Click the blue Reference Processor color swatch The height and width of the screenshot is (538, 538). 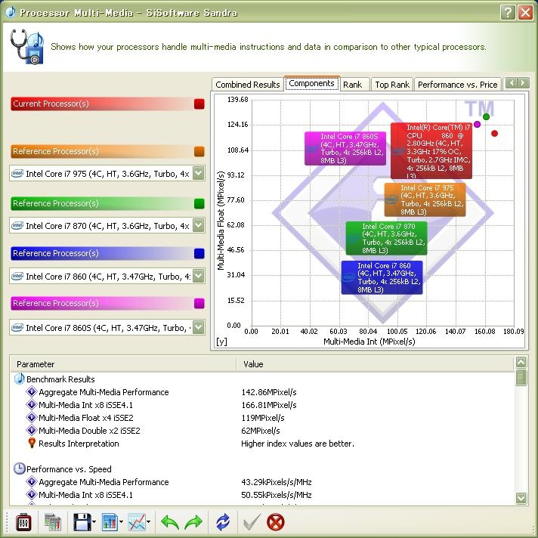point(199,253)
